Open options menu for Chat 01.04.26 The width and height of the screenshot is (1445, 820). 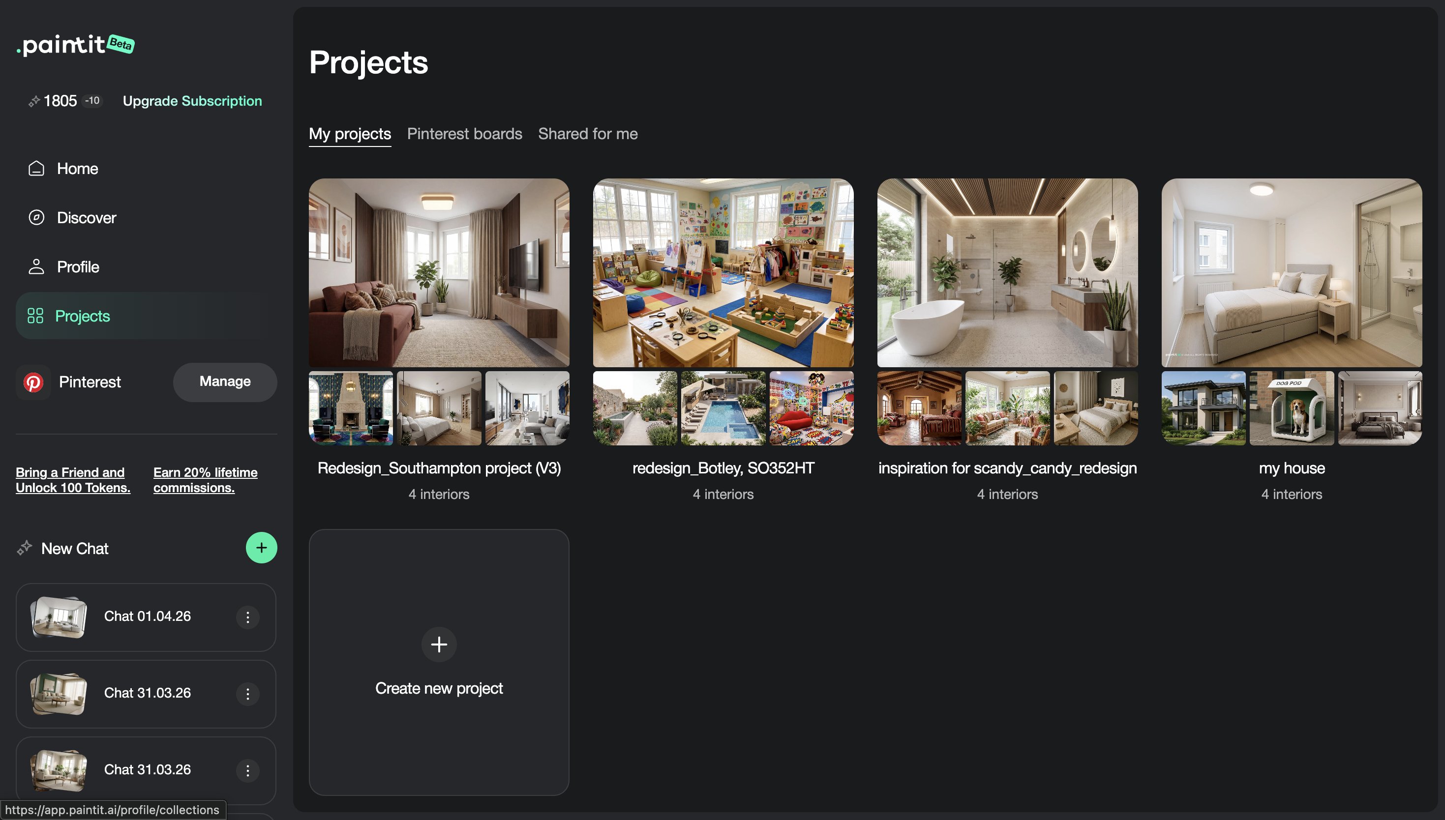247,617
